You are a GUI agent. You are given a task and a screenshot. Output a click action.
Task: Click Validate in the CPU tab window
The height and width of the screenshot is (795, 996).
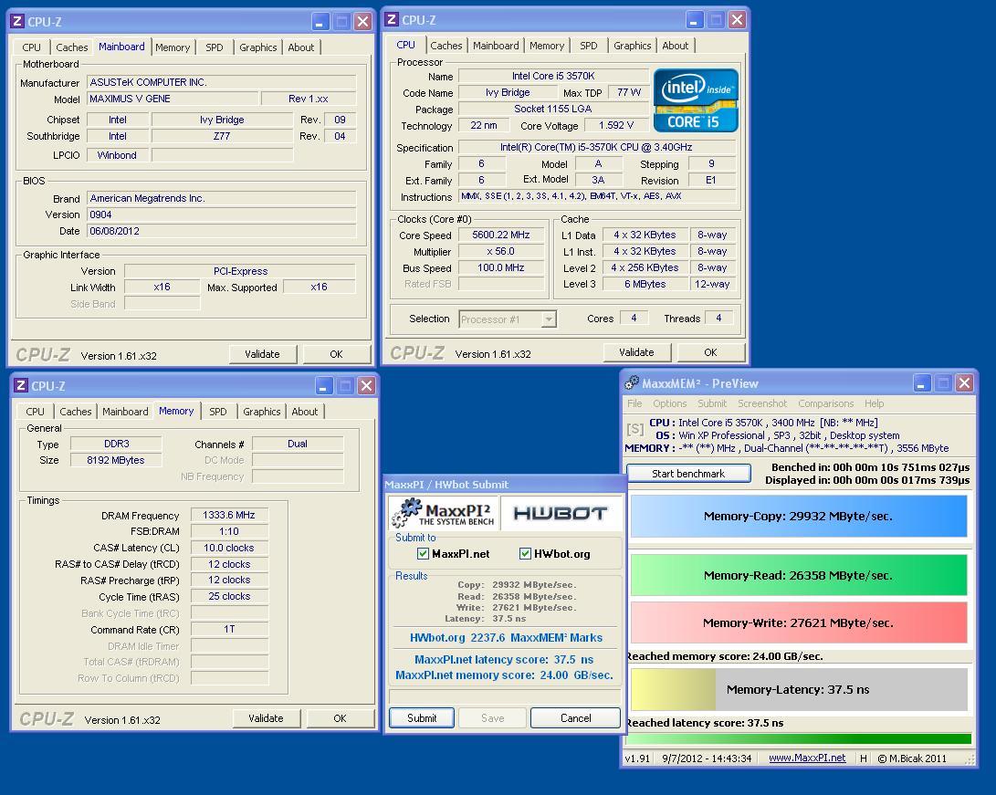click(x=636, y=352)
